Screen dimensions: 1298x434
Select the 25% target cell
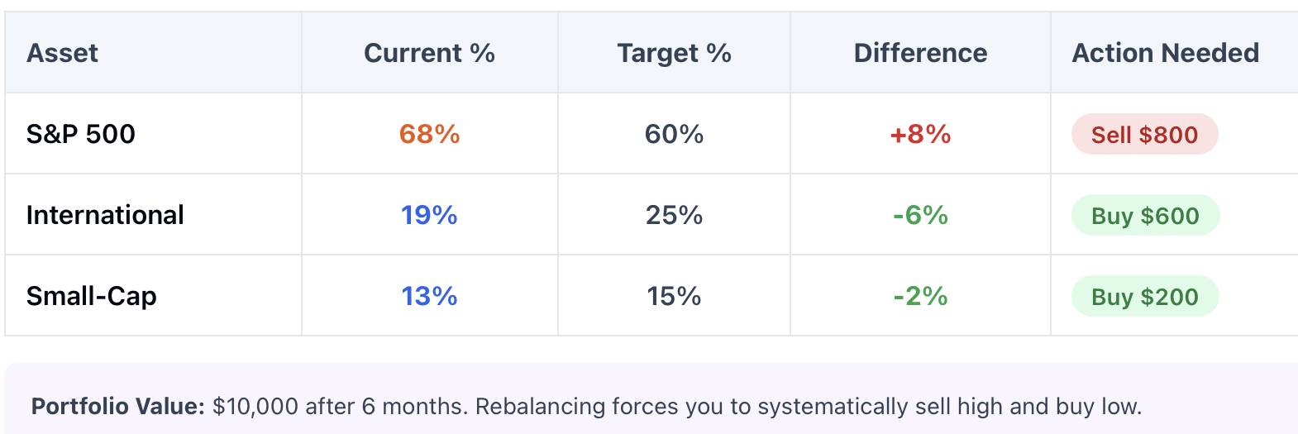click(674, 215)
